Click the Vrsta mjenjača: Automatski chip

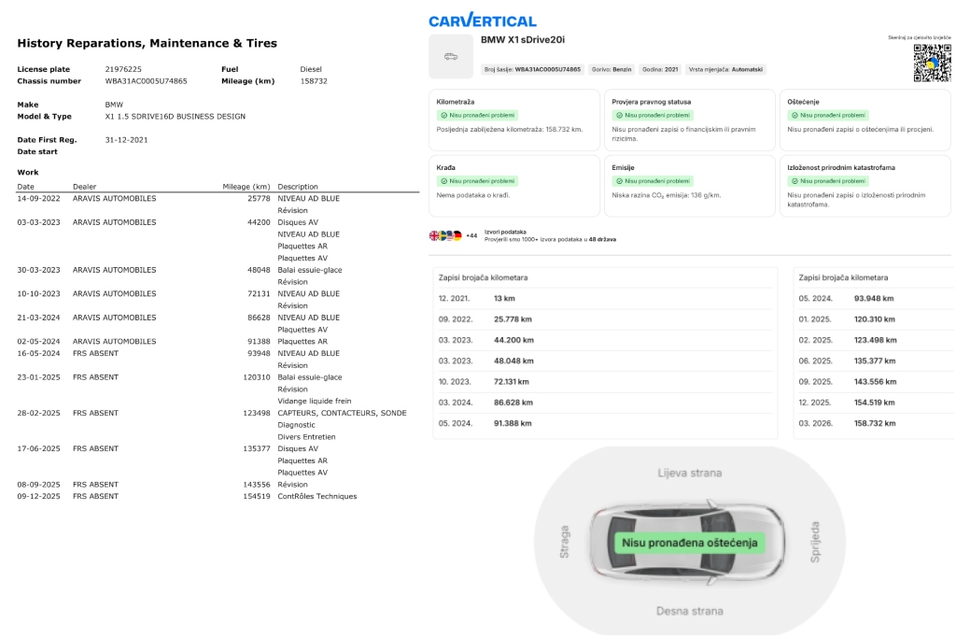click(726, 69)
